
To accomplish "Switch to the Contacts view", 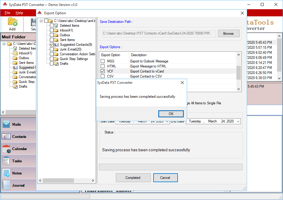I will pyautogui.click(x=19, y=137).
